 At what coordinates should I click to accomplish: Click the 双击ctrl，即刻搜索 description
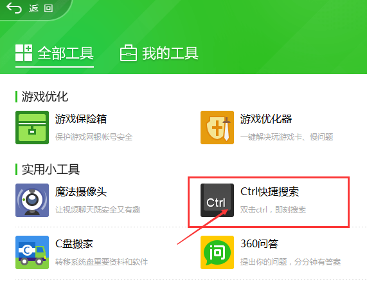[273, 209]
